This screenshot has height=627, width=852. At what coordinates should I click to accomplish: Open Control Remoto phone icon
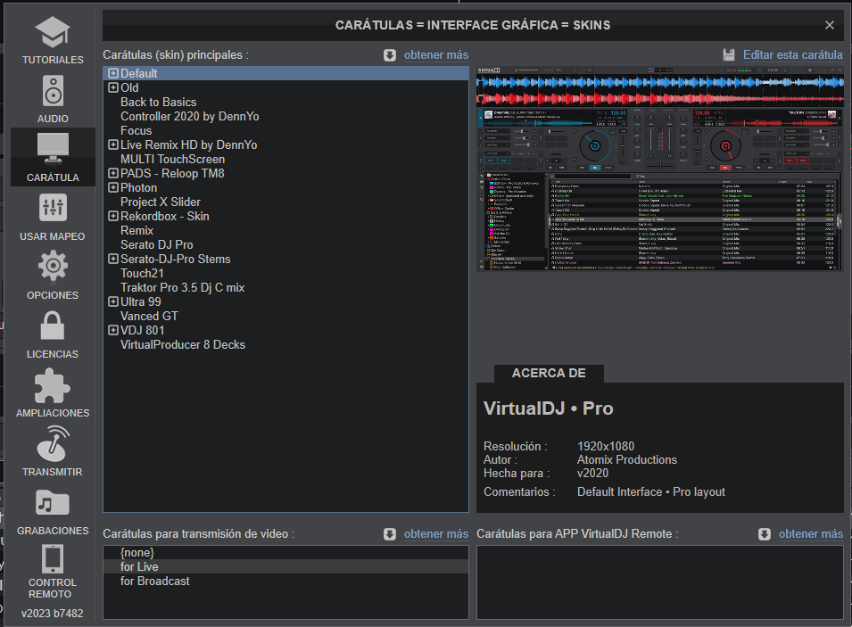pyautogui.click(x=53, y=558)
